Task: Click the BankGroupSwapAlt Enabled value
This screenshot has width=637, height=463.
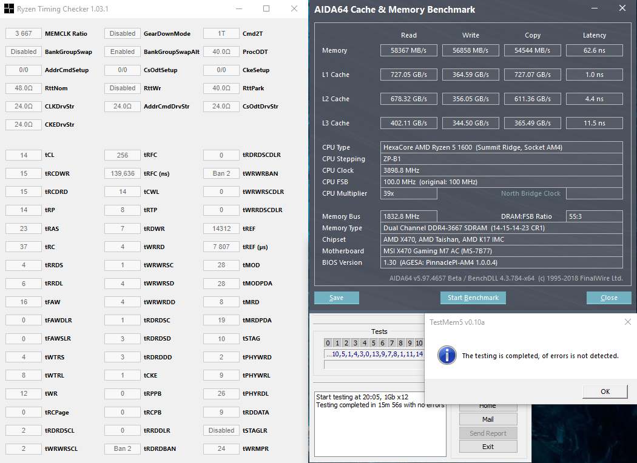Action: tap(123, 52)
